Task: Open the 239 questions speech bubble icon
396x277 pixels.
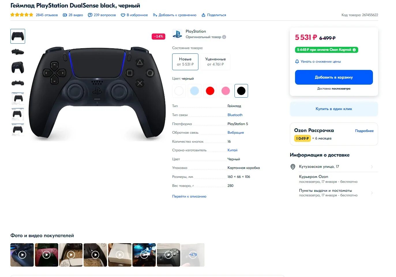Action: click(x=90, y=15)
